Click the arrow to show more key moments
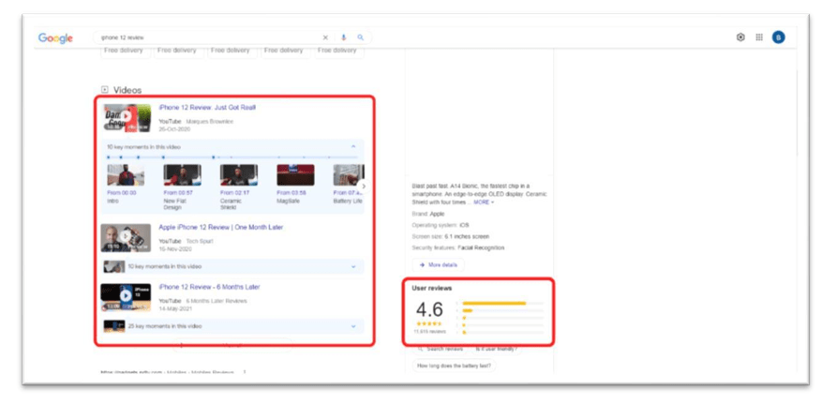 point(364,187)
